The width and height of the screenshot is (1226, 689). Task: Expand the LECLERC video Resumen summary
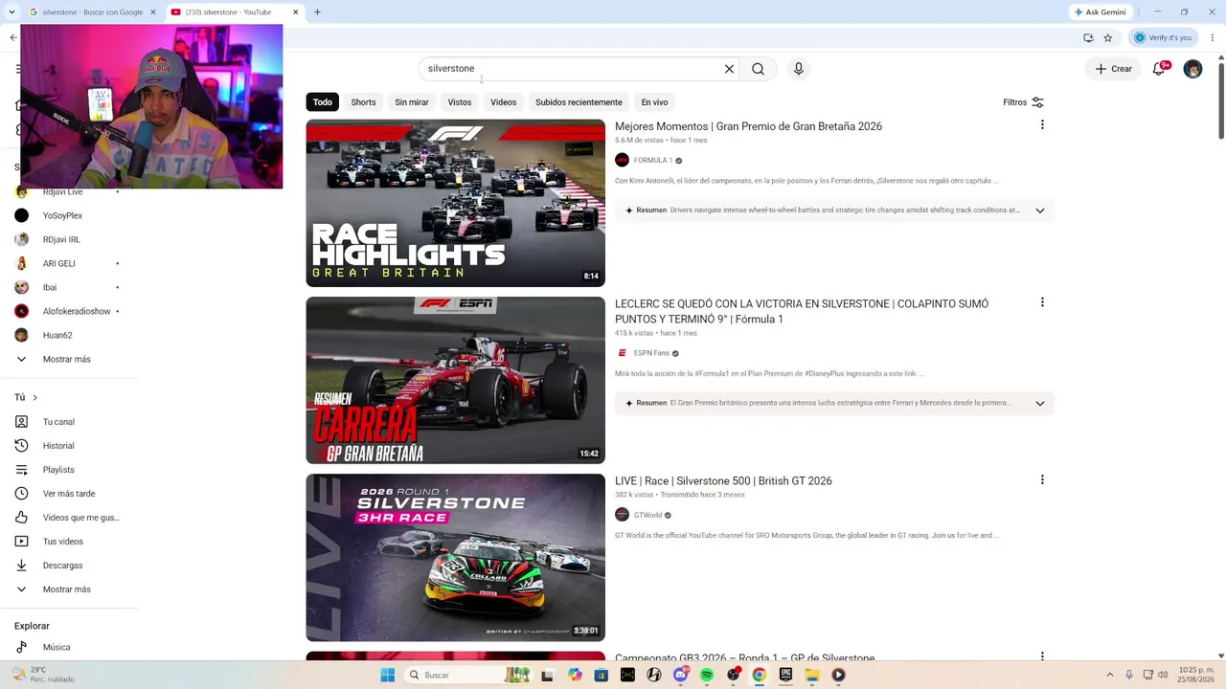(x=1039, y=403)
